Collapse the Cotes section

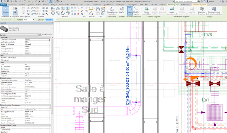pos(50,62)
